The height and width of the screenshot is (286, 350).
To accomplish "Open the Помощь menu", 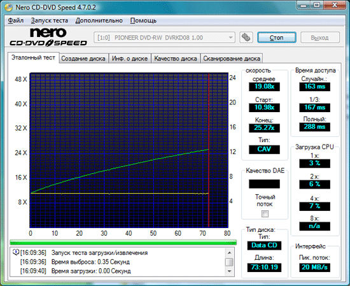I will coord(143,20).
